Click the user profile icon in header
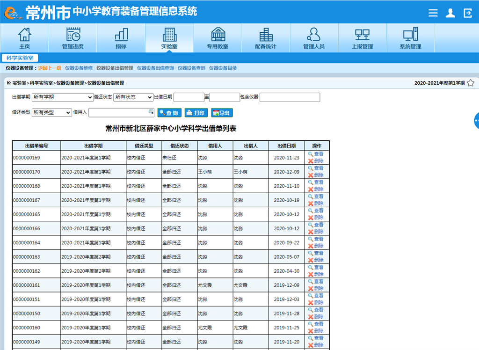The width and height of the screenshot is (479, 350). (450, 13)
